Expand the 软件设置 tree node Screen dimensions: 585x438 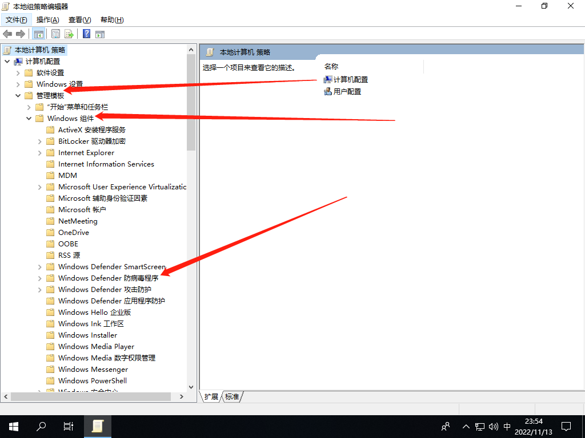point(18,73)
